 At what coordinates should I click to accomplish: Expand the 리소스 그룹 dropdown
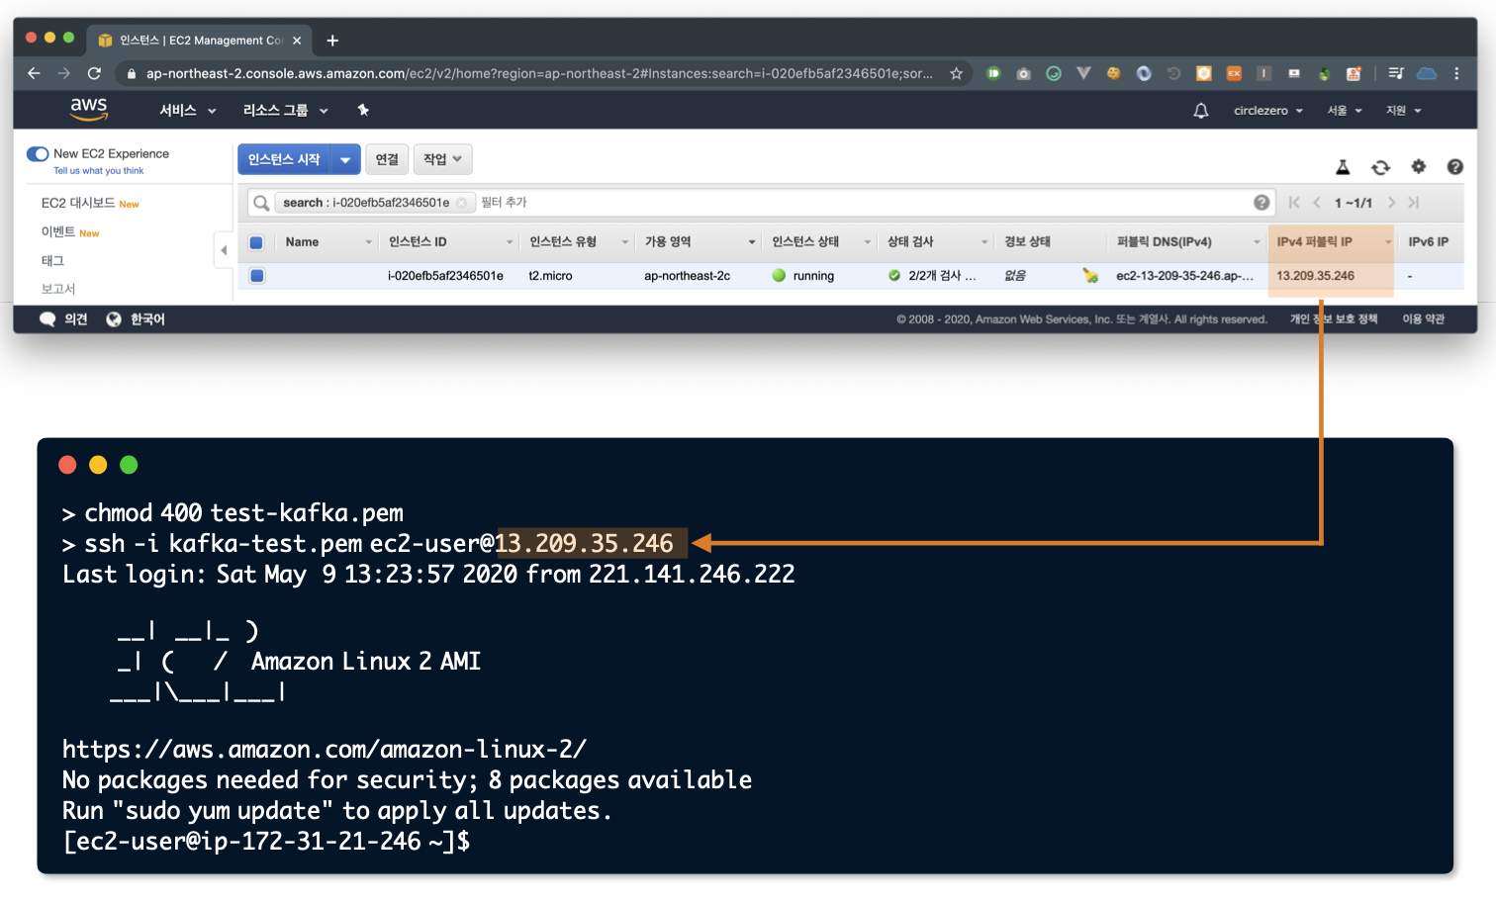[x=285, y=111]
